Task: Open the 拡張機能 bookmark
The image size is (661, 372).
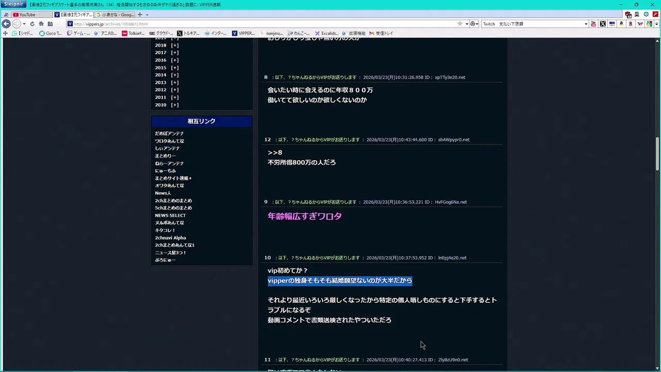Action: (354, 33)
